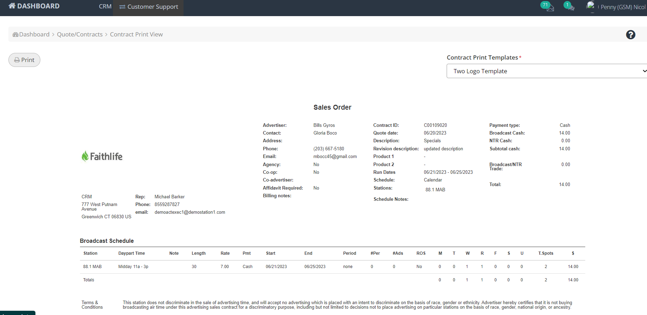647x315 pixels.
Task: Click contact name Gloria Boco
Action: click(x=325, y=133)
